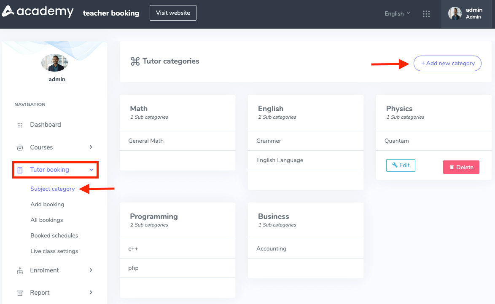The height and width of the screenshot is (304, 495).
Task: Click the Dashboard grid icon
Action: pyautogui.click(x=20, y=125)
